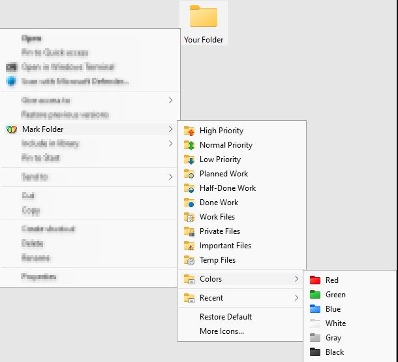Image resolution: width=398 pixels, height=362 pixels.
Task: Select the Work Files menu entry
Action: (241, 217)
